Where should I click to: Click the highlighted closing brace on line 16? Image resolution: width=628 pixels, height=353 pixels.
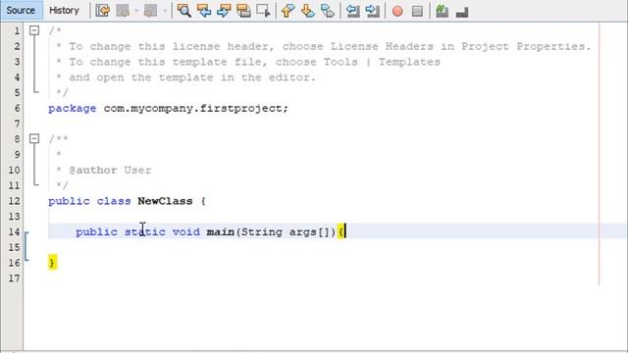click(52, 263)
